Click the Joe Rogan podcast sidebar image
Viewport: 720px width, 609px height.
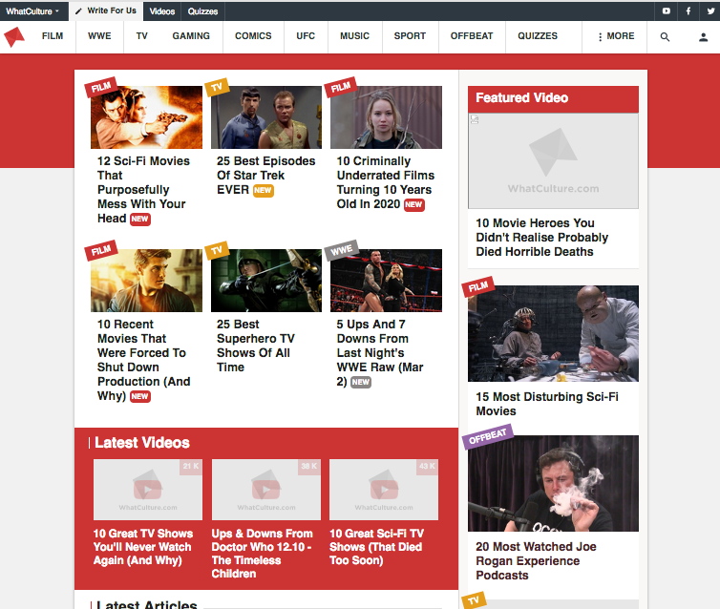553,483
